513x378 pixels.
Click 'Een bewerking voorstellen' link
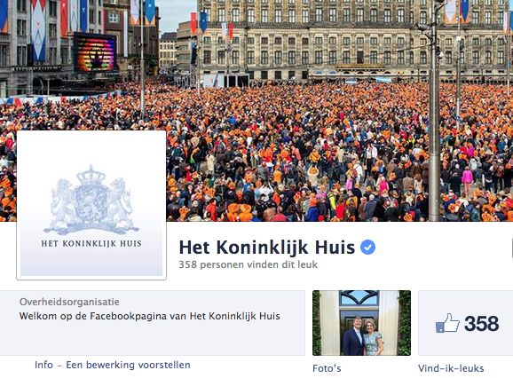click(128, 365)
